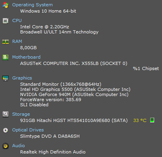162x157 pixels.
Task: Click the Audio speaker icon
Action: tap(6, 146)
